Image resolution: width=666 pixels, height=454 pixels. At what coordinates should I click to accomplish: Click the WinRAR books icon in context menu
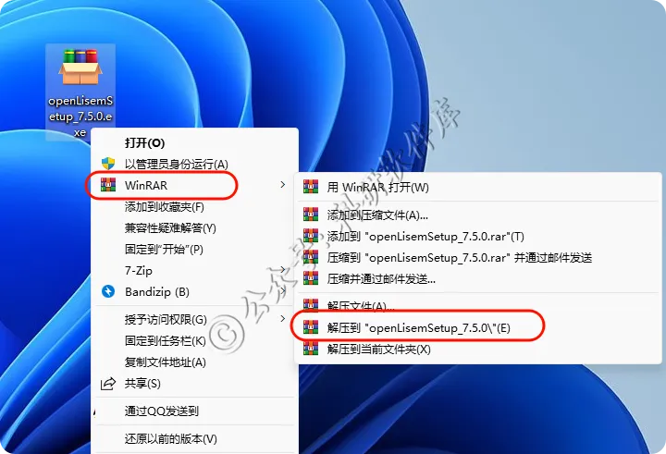pos(108,185)
